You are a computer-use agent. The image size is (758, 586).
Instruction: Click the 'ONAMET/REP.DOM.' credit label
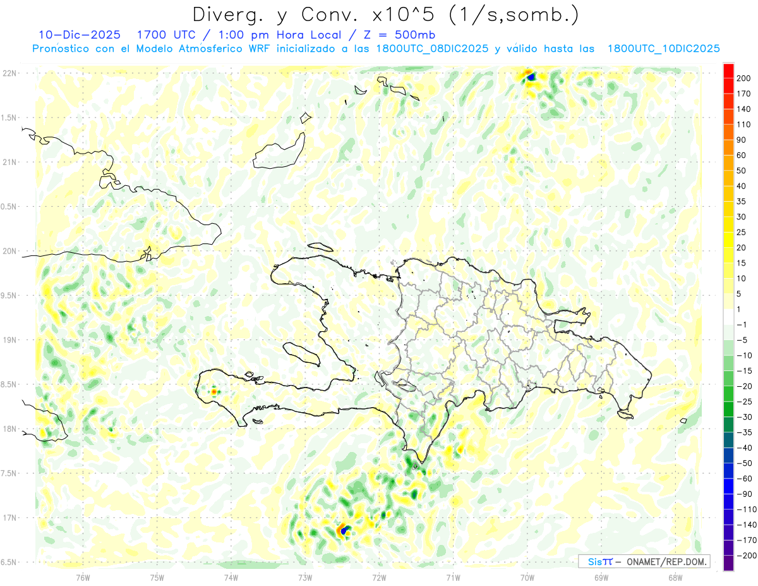666,561
